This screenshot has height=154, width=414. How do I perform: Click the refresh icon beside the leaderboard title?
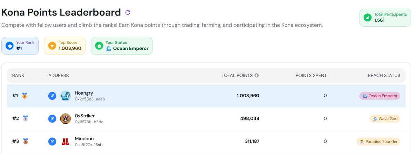pos(128,12)
